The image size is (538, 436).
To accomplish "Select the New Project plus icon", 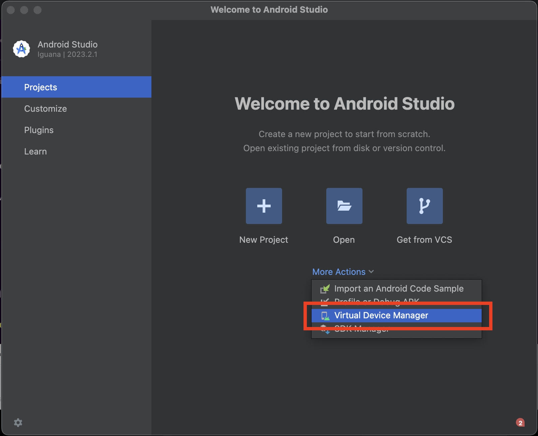I will tap(264, 206).
